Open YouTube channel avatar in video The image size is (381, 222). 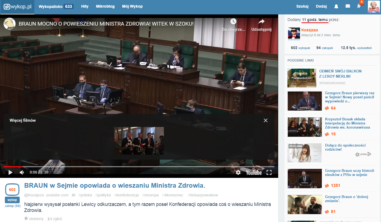(x=9, y=24)
